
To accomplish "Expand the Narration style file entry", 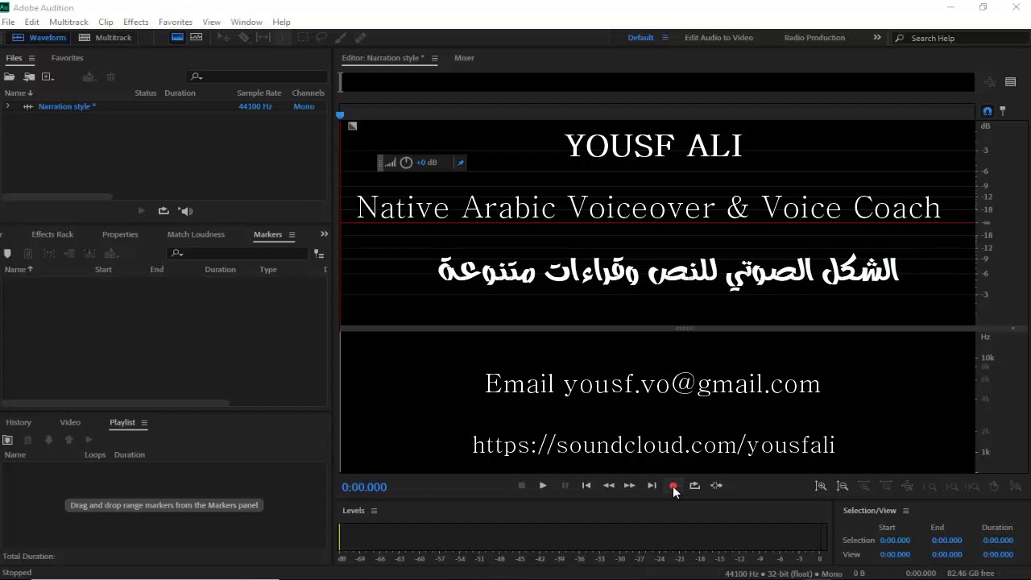I will click(x=8, y=106).
